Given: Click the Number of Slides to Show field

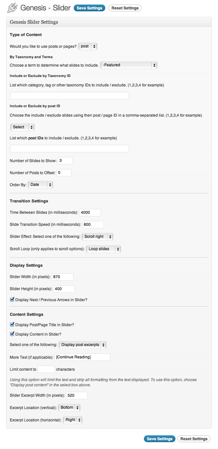Looking at the screenshot, I should click(65, 161).
